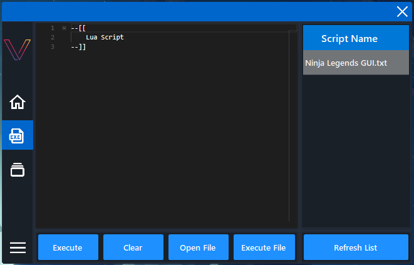414x265 pixels.
Task: Open the Home page icon
Action: coord(18,101)
